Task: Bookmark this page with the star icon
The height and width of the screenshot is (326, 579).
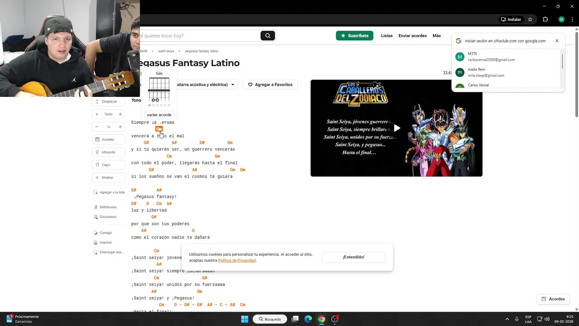Action: [x=530, y=19]
